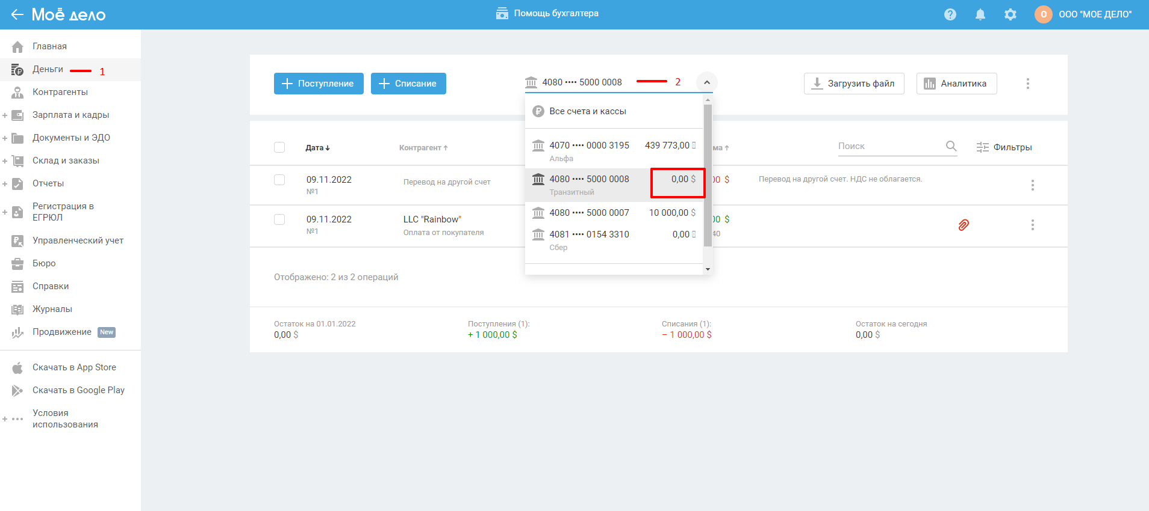
Task: Click the Списание button
Action: (x=408, y=84)
